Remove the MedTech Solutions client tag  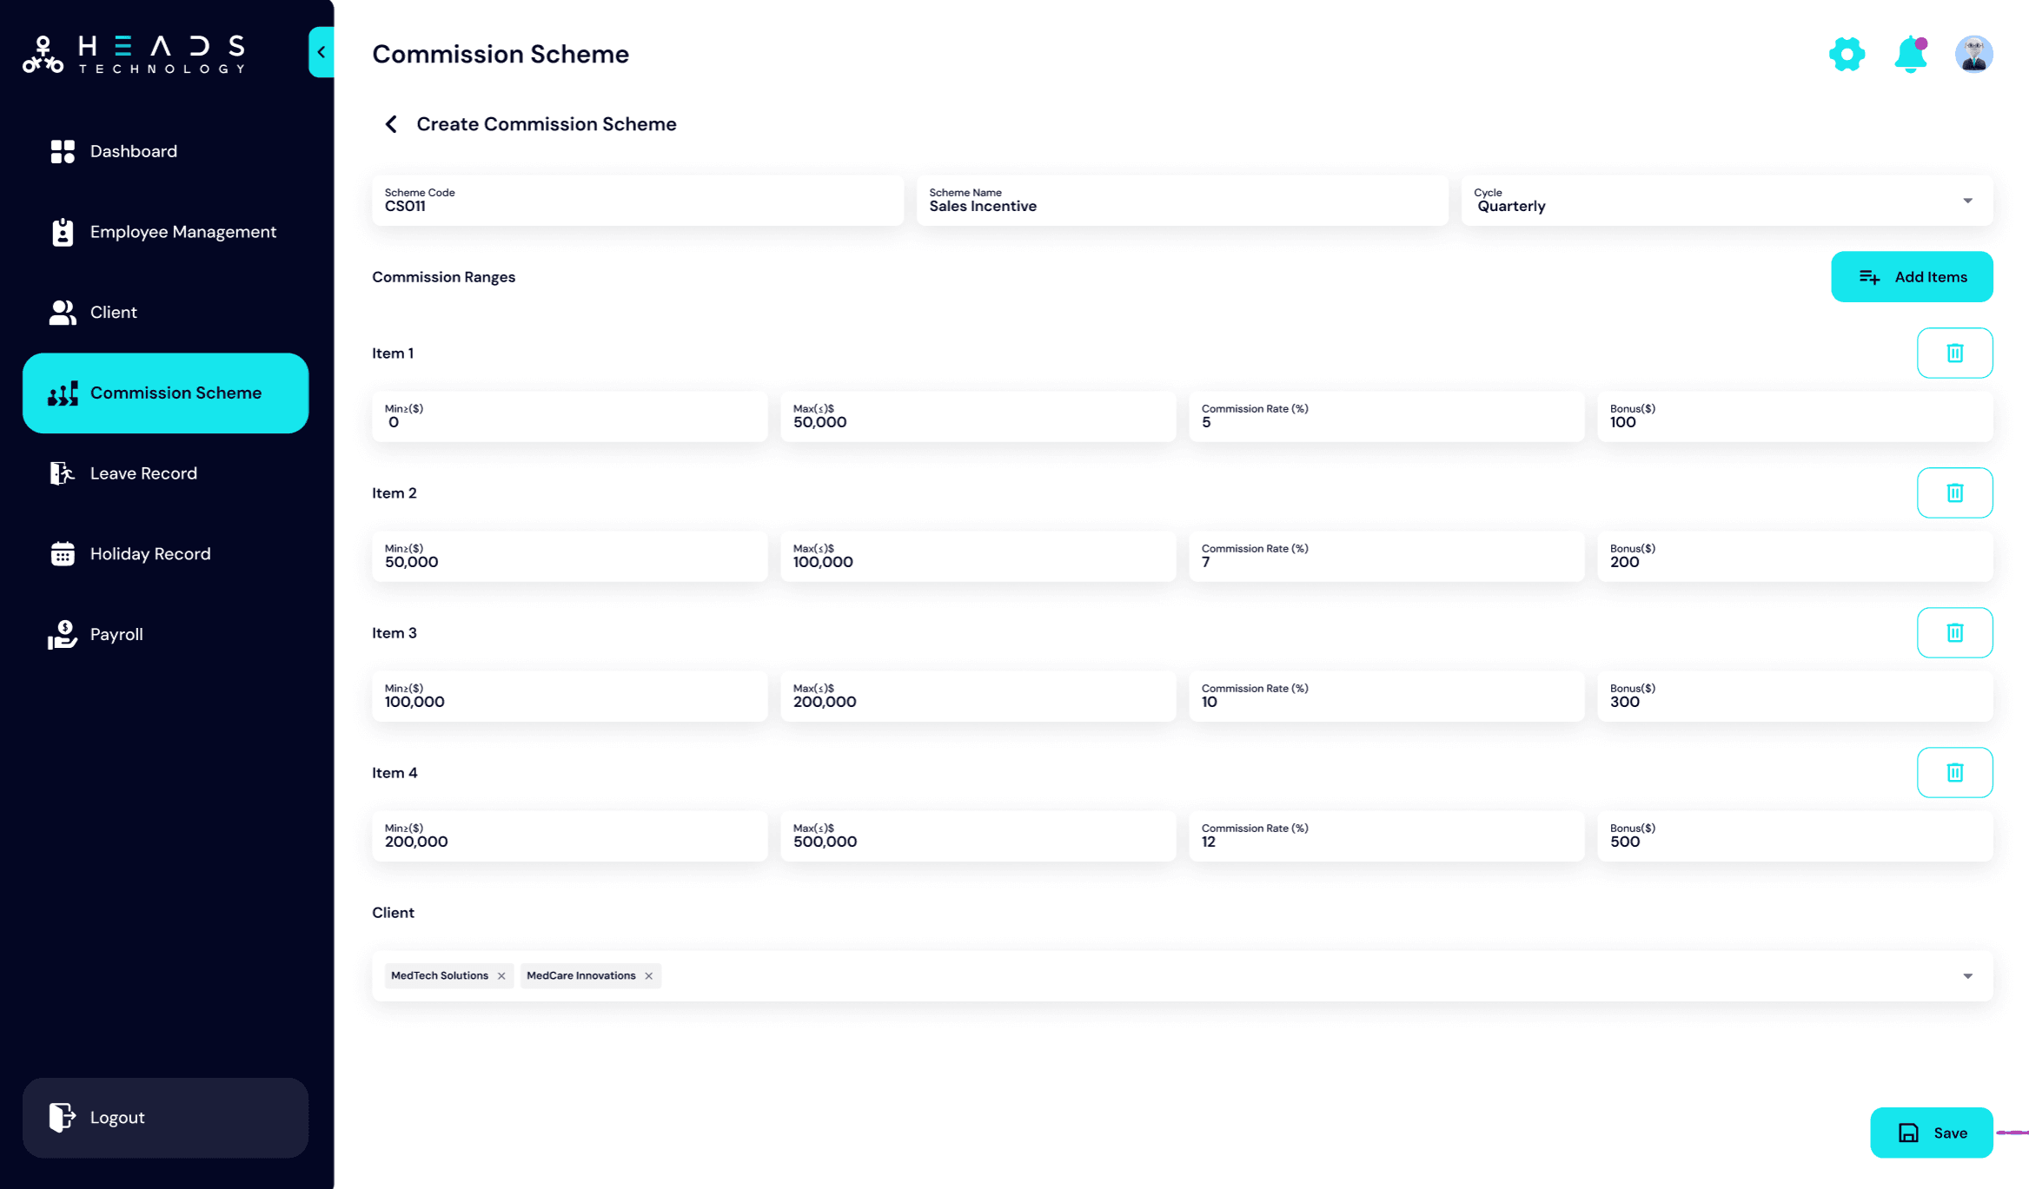point(501,975)
